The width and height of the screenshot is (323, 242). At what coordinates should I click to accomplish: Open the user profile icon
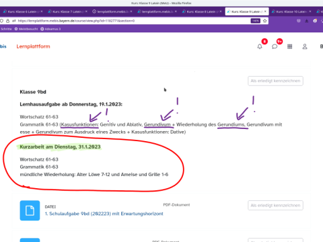[x=305, y=46]
